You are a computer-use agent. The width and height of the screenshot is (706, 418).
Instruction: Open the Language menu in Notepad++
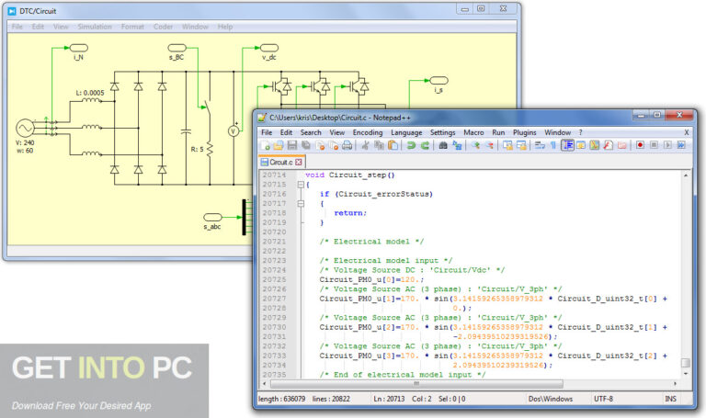[x=406, y=132]
